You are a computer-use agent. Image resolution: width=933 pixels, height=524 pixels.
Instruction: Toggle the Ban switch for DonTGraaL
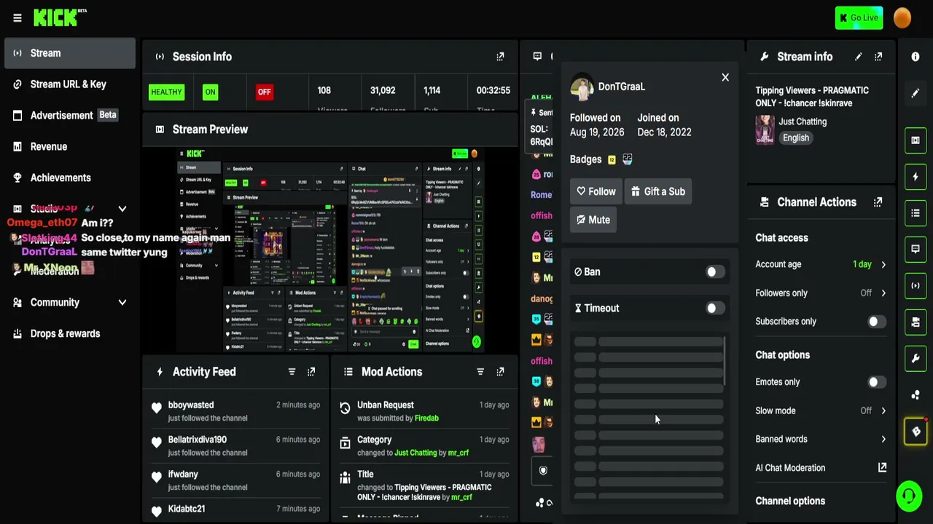(714, 271)
